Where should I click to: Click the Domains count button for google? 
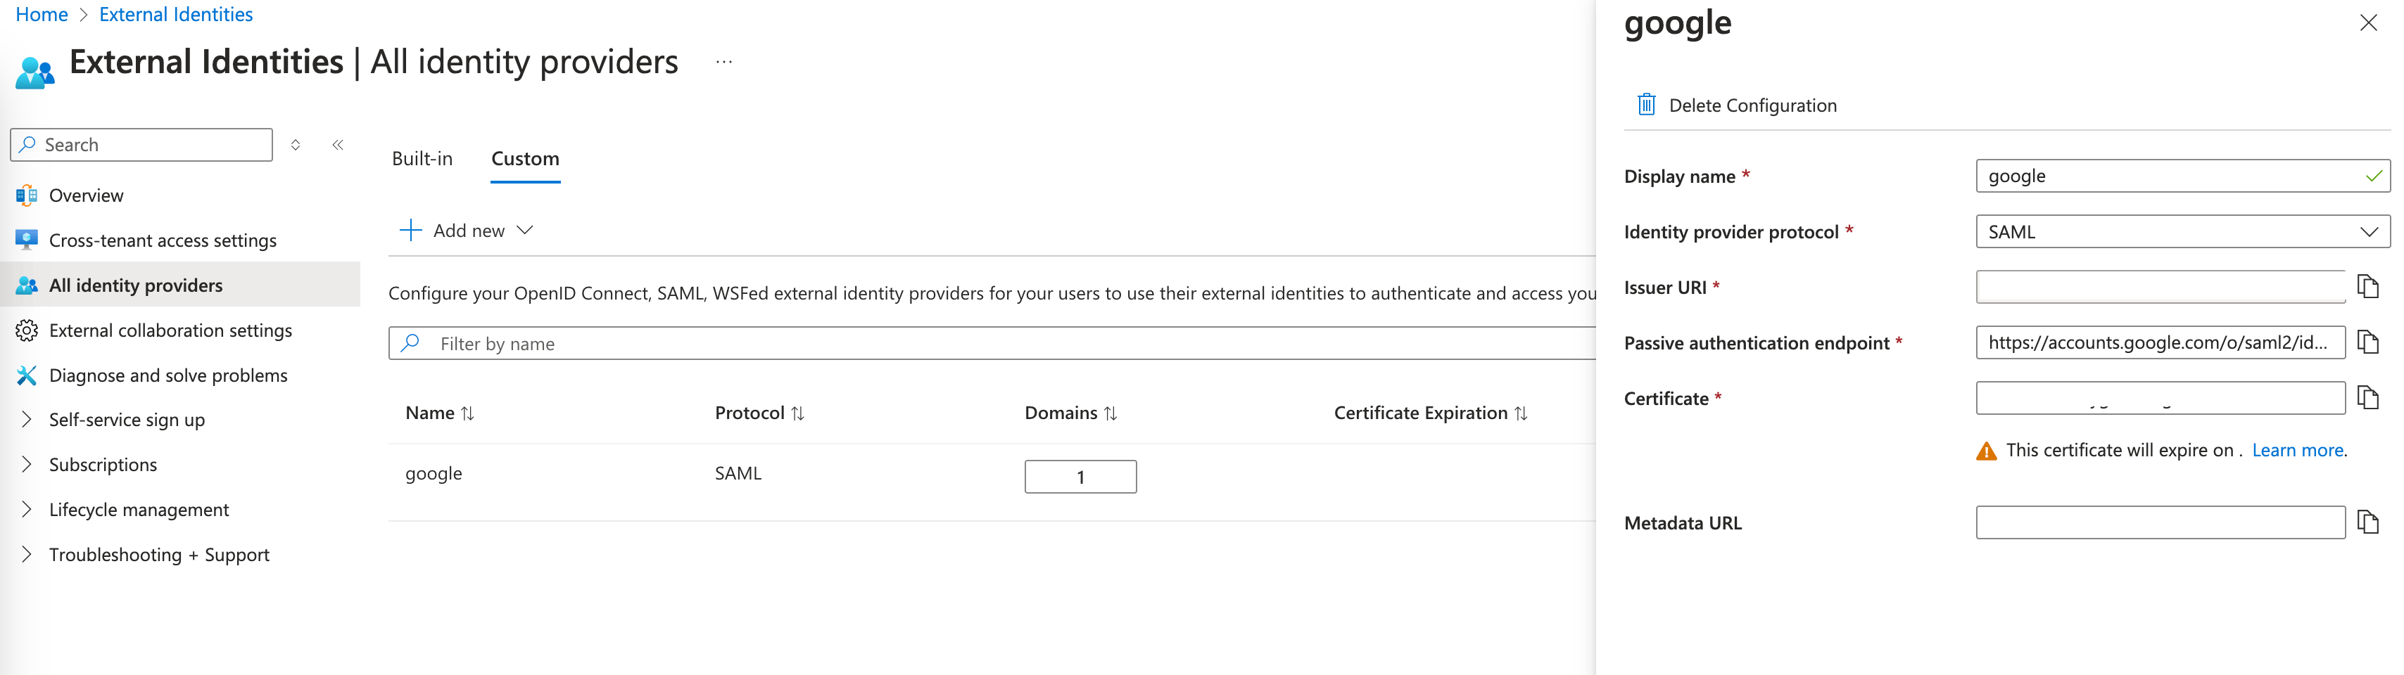[x=1080, y=477]
